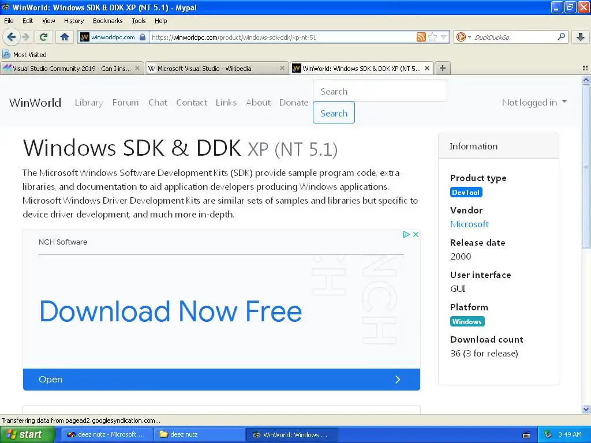Viewport: 591px width, 443px height.
Task: Show all tabs list grid icon
Action: click(x=585, y=68)
